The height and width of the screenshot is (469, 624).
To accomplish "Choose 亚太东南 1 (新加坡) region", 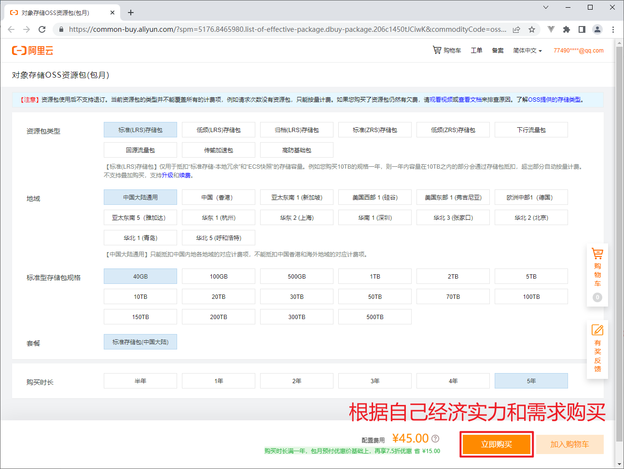I will pyautogui.click(x=297, y=197).
